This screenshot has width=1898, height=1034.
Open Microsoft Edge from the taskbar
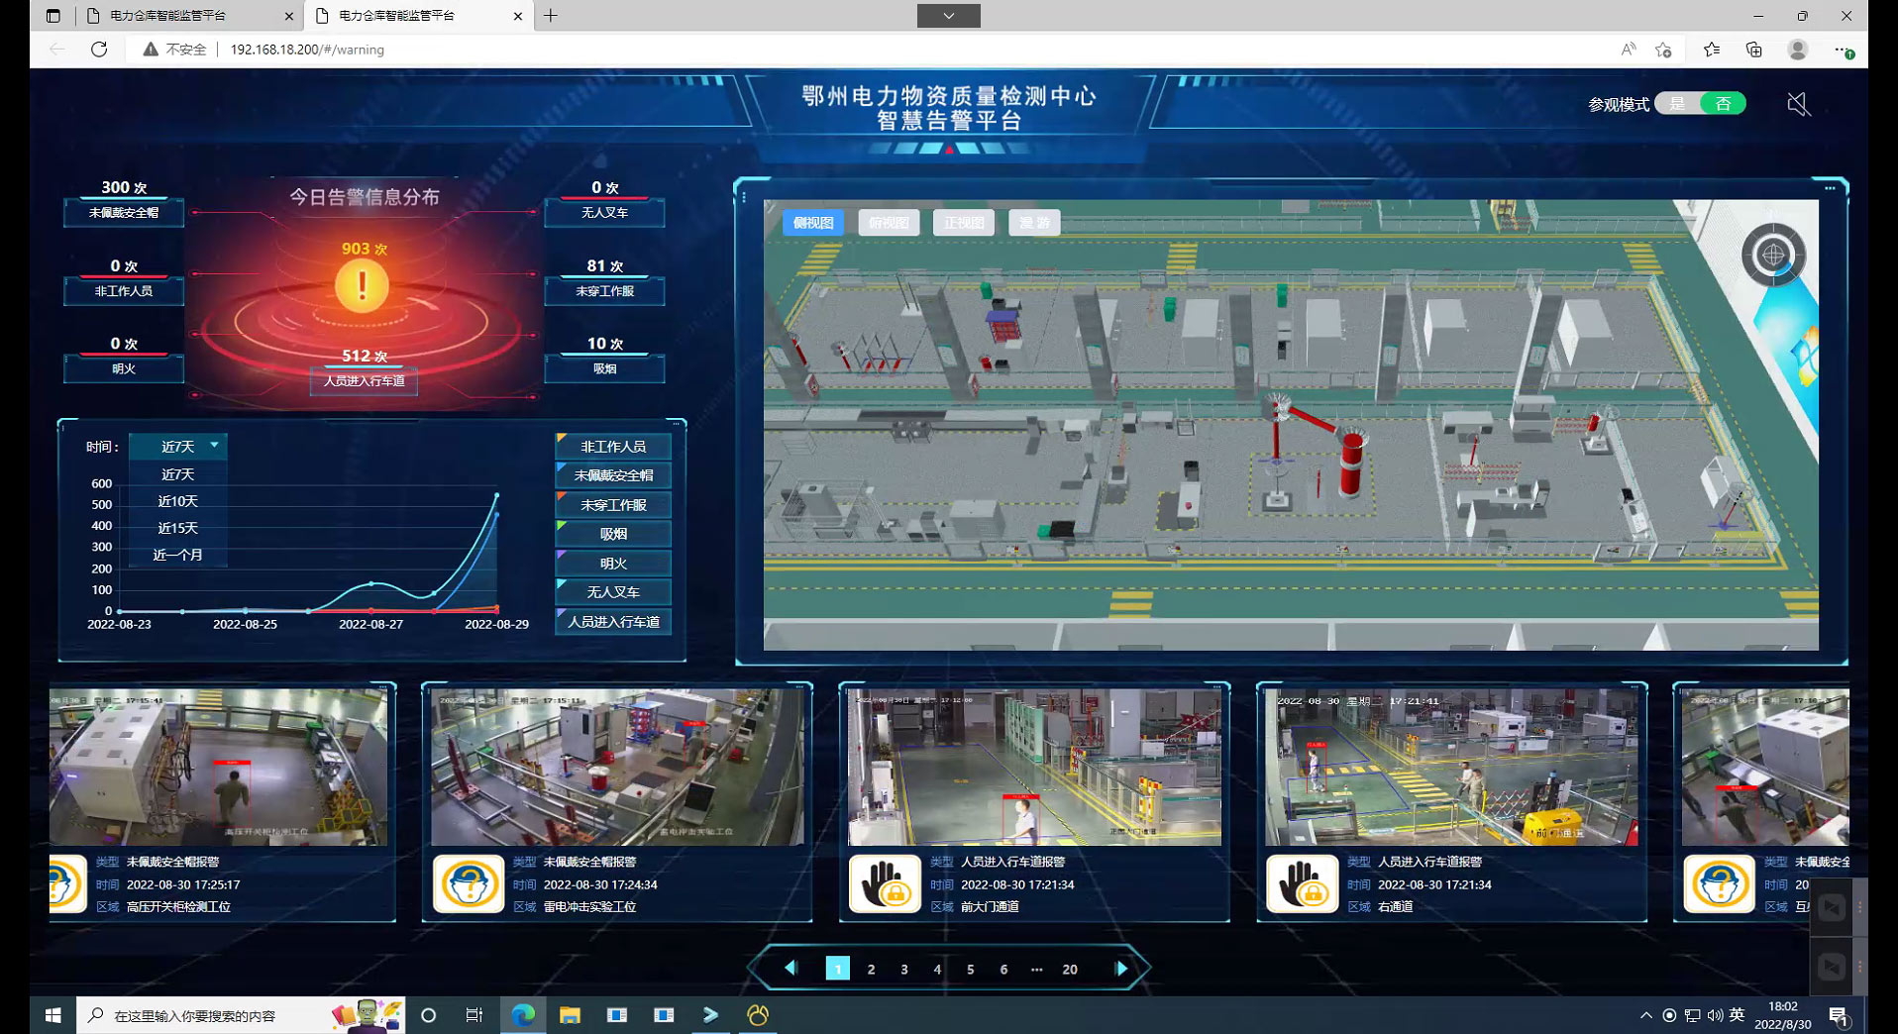pyautogui.click(x=522, y=1015)
